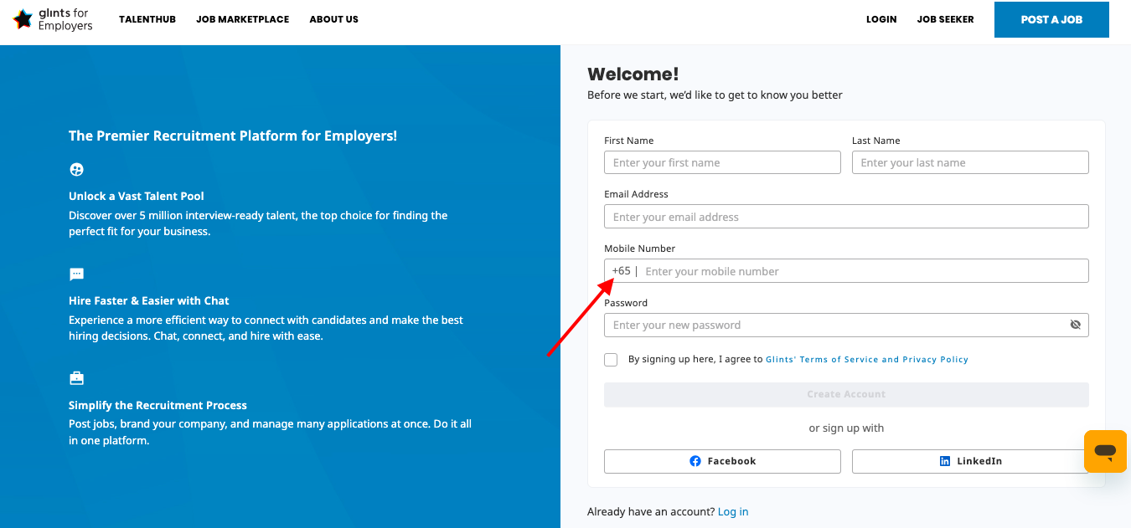Click the briefcase icon above Simplify Recruitment
The width and height of the screenshot is (1131, 528).
coord(76,378)
